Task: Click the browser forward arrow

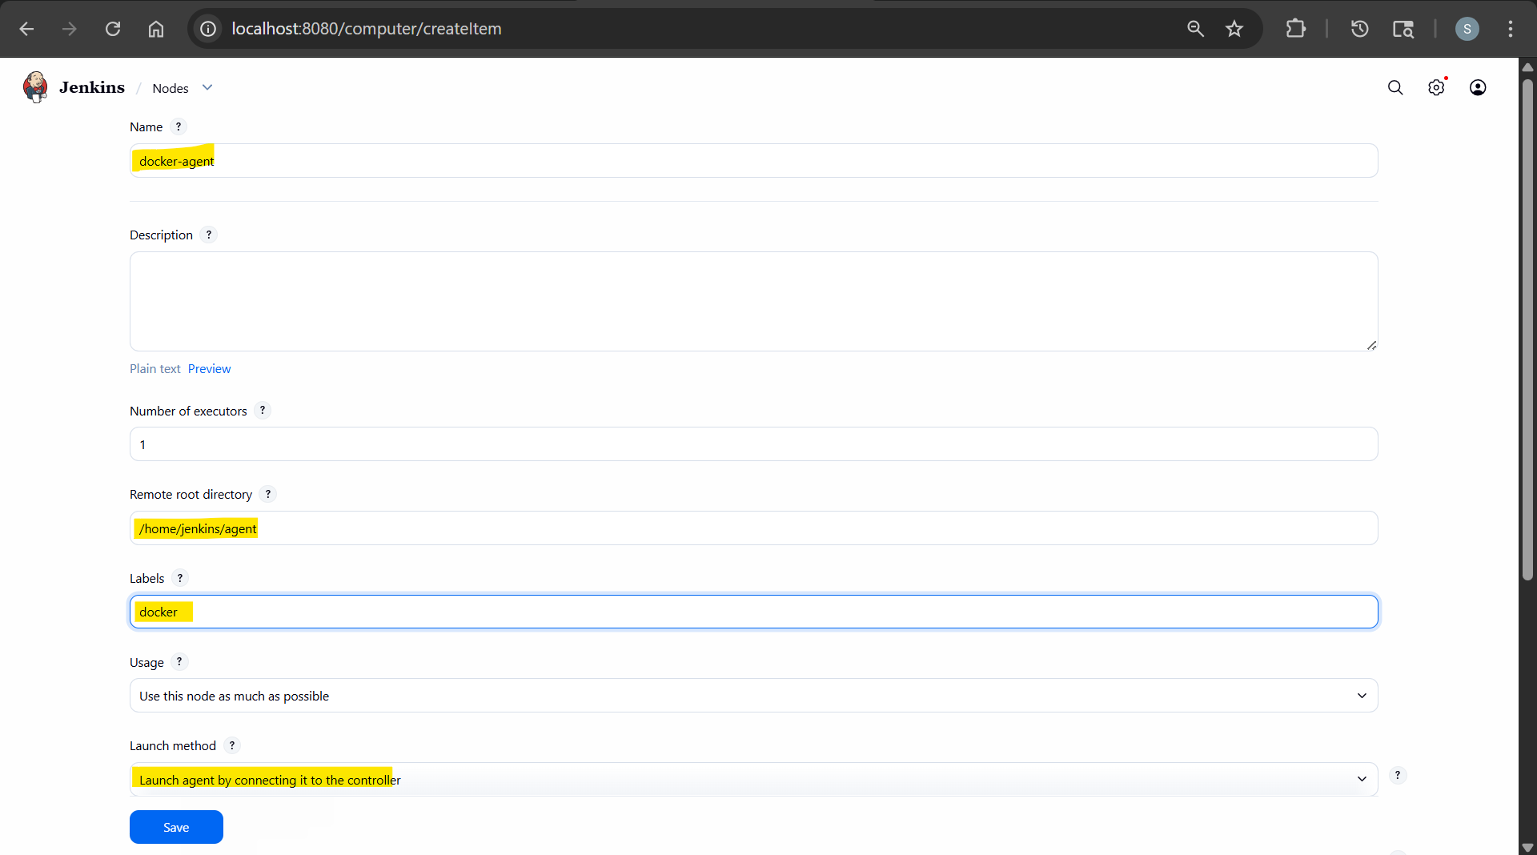Action: 70,29
